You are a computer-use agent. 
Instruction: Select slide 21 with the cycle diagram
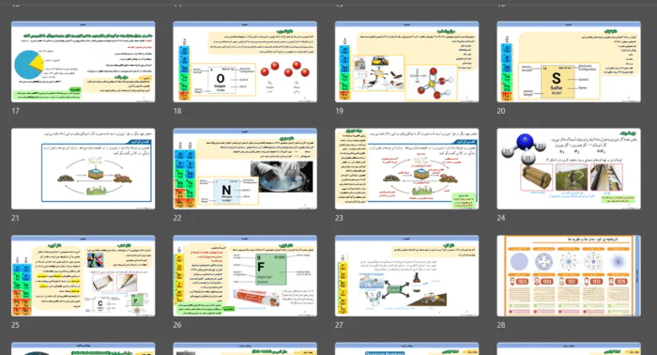point(83,168)
